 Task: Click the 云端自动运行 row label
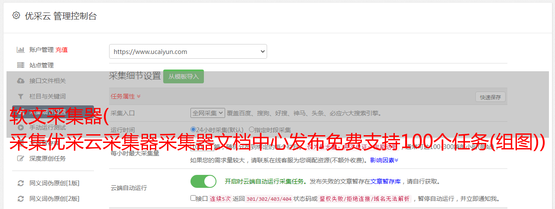(x=129, y=188)
